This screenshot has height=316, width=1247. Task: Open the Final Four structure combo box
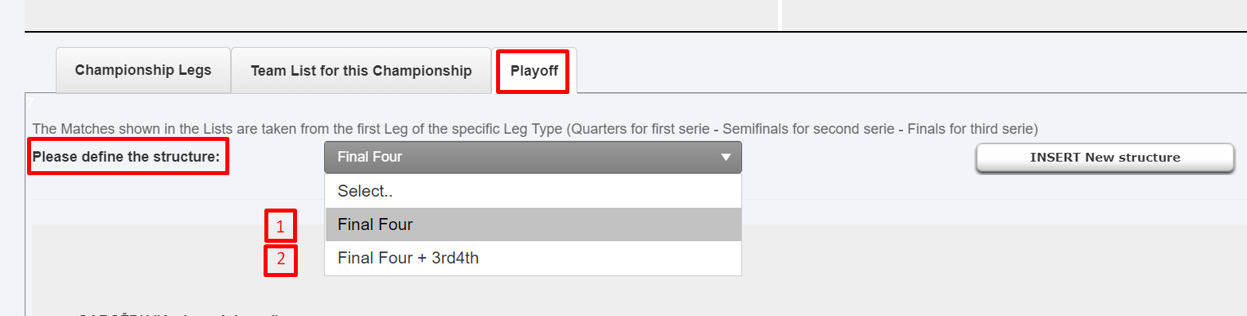pyautogui.click(x=533, y=157)
